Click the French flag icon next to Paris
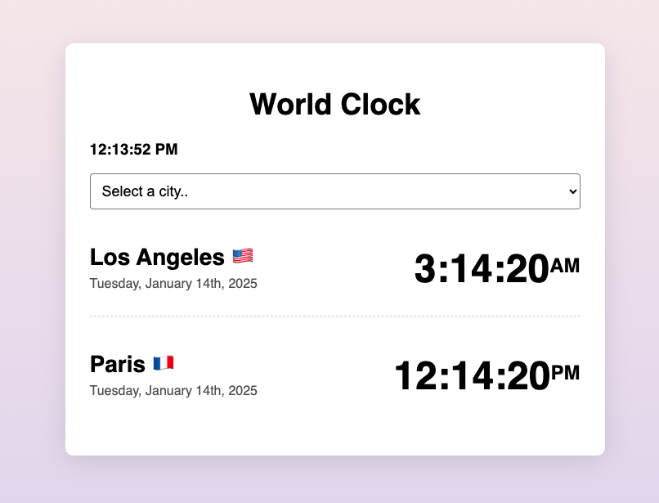Image resolution: width=659 pixels, height=503 pixels. [164, 362]
